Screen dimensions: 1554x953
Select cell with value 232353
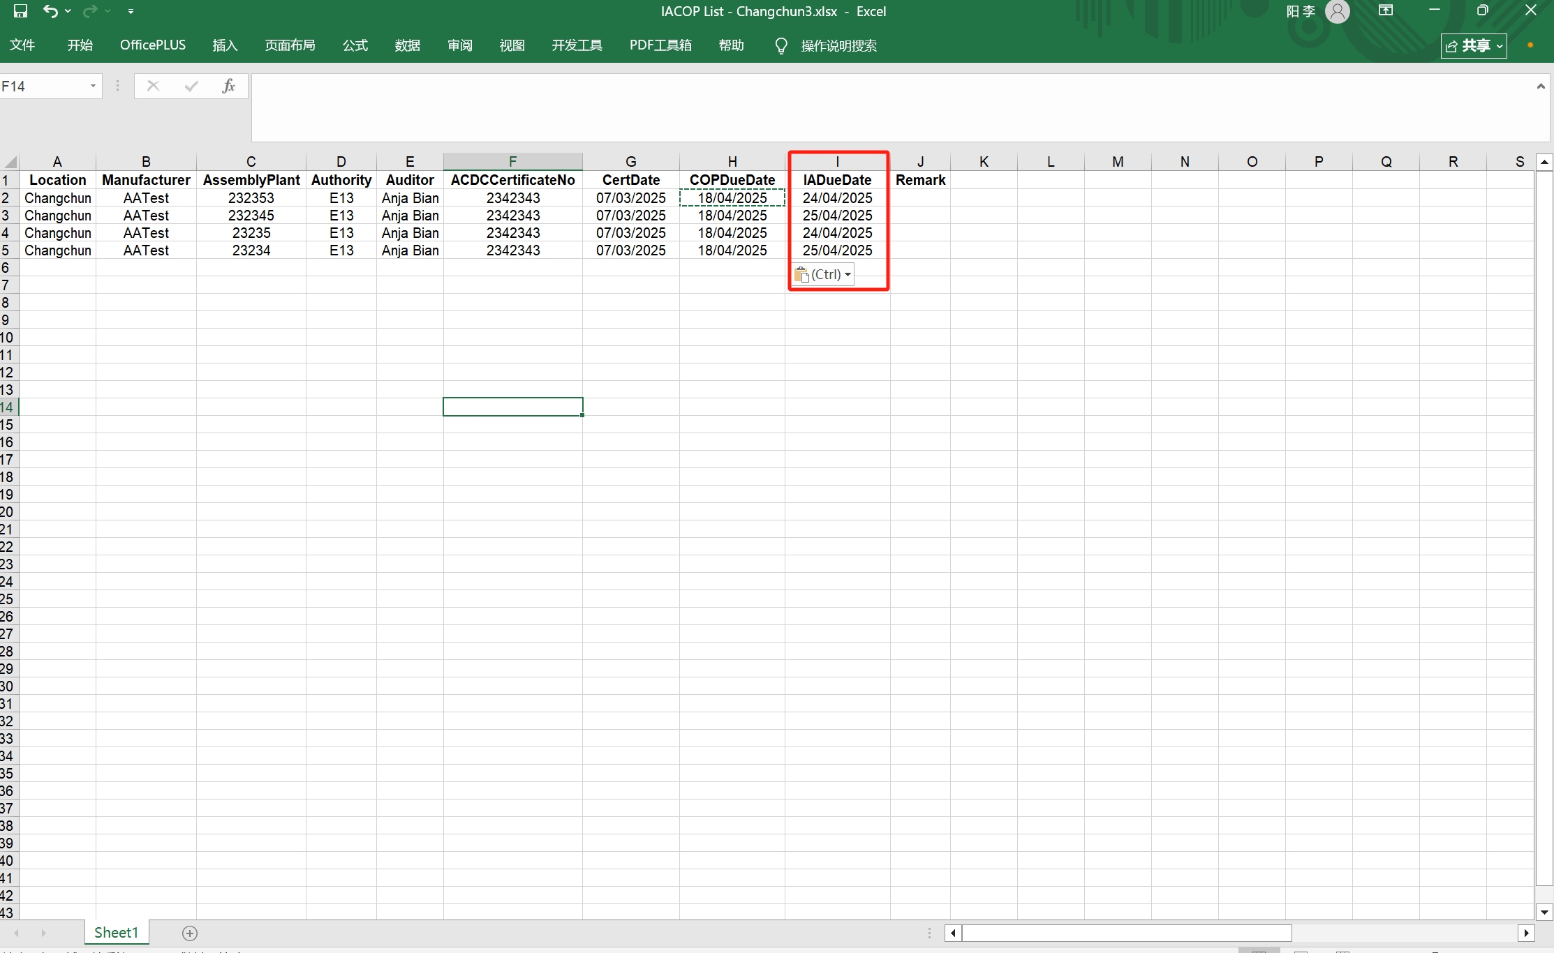pyautogui.click(x=251, y=198)
